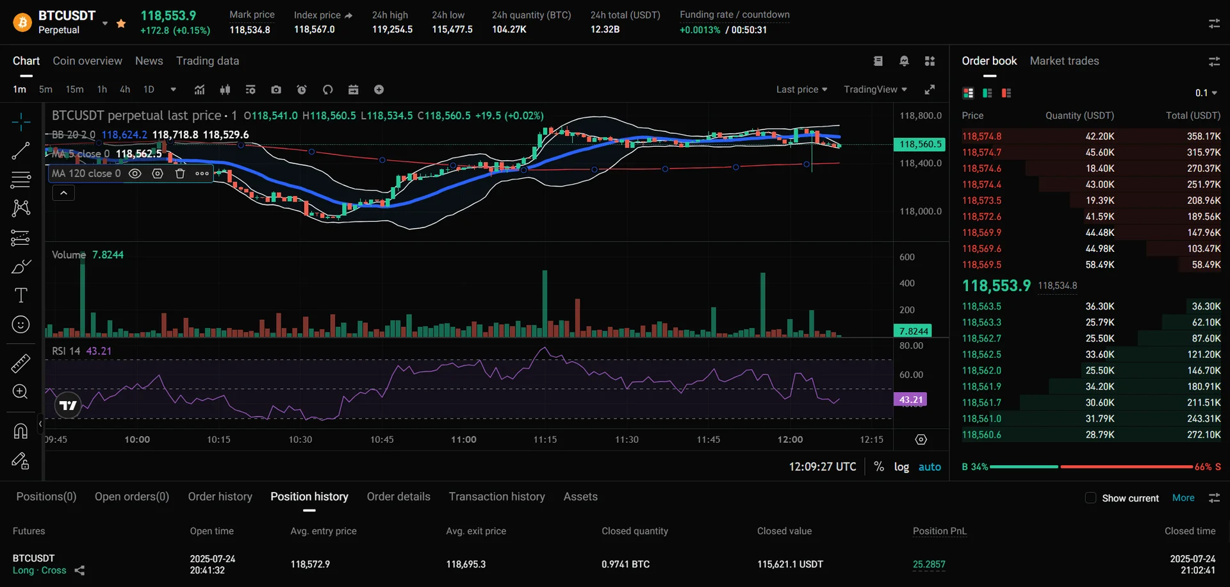
Task: Show buy orders only in order book
Action: 987,94
